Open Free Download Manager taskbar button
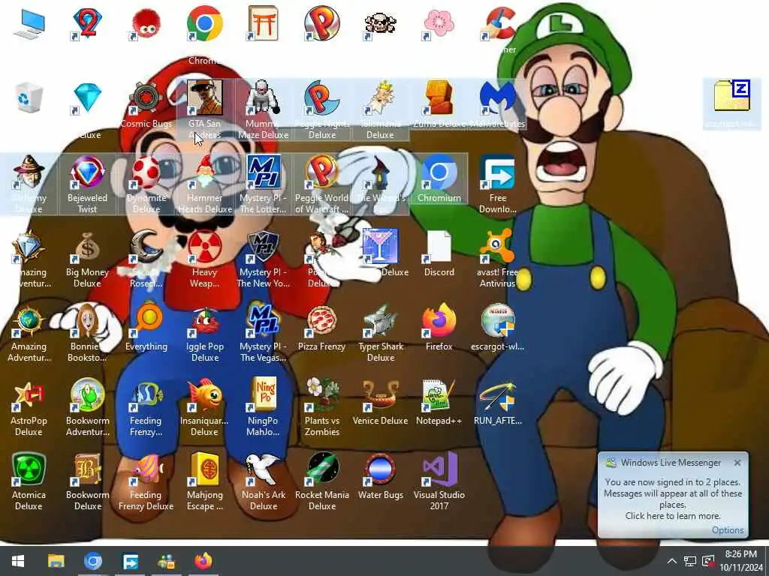Screen dimensions: 769x576 [130, 561]
